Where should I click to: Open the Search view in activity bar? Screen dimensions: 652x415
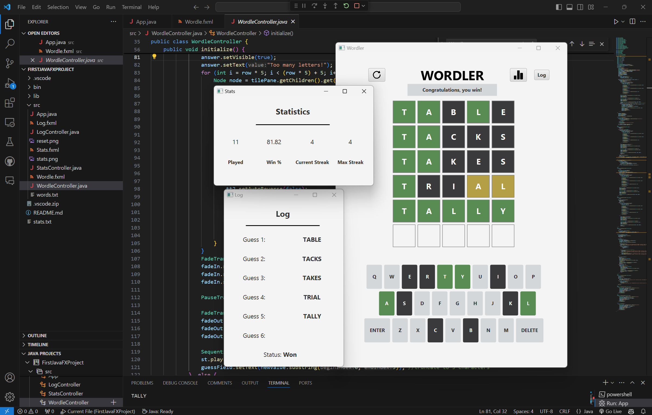[10, 44]
